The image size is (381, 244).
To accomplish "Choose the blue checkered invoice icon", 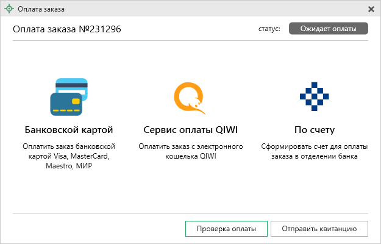I will click(313, 96).
